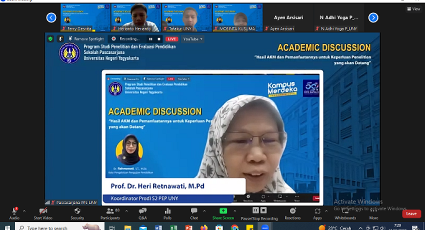Viewport: 425px width, 230px height.
Task: Open the Q&A panel
Action: [142, 213]
